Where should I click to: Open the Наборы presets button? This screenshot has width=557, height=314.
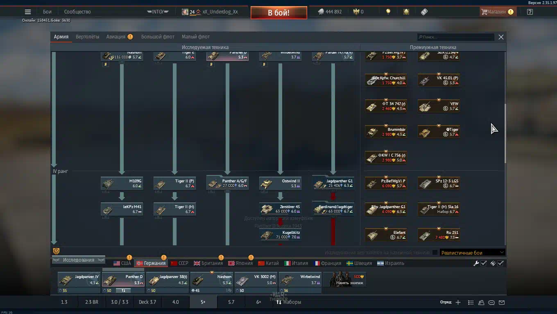289,302
